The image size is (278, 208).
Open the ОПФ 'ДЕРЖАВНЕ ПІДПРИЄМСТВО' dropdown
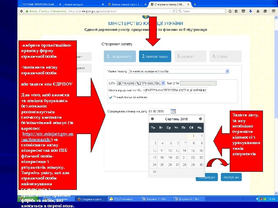point(141,83)
